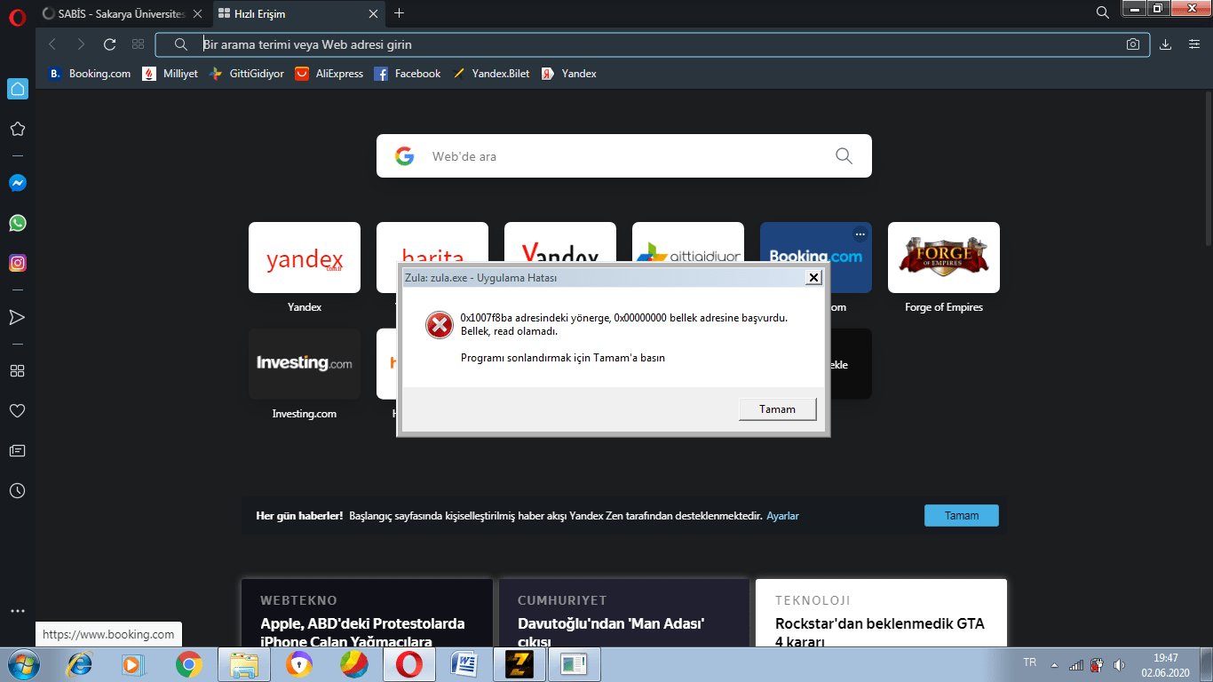Open the Webtekno Apple news card
The width and height of the screenshot is (1213, 682).
367,614
